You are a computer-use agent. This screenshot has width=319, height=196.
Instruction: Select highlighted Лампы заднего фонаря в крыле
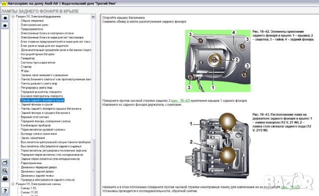42,100
